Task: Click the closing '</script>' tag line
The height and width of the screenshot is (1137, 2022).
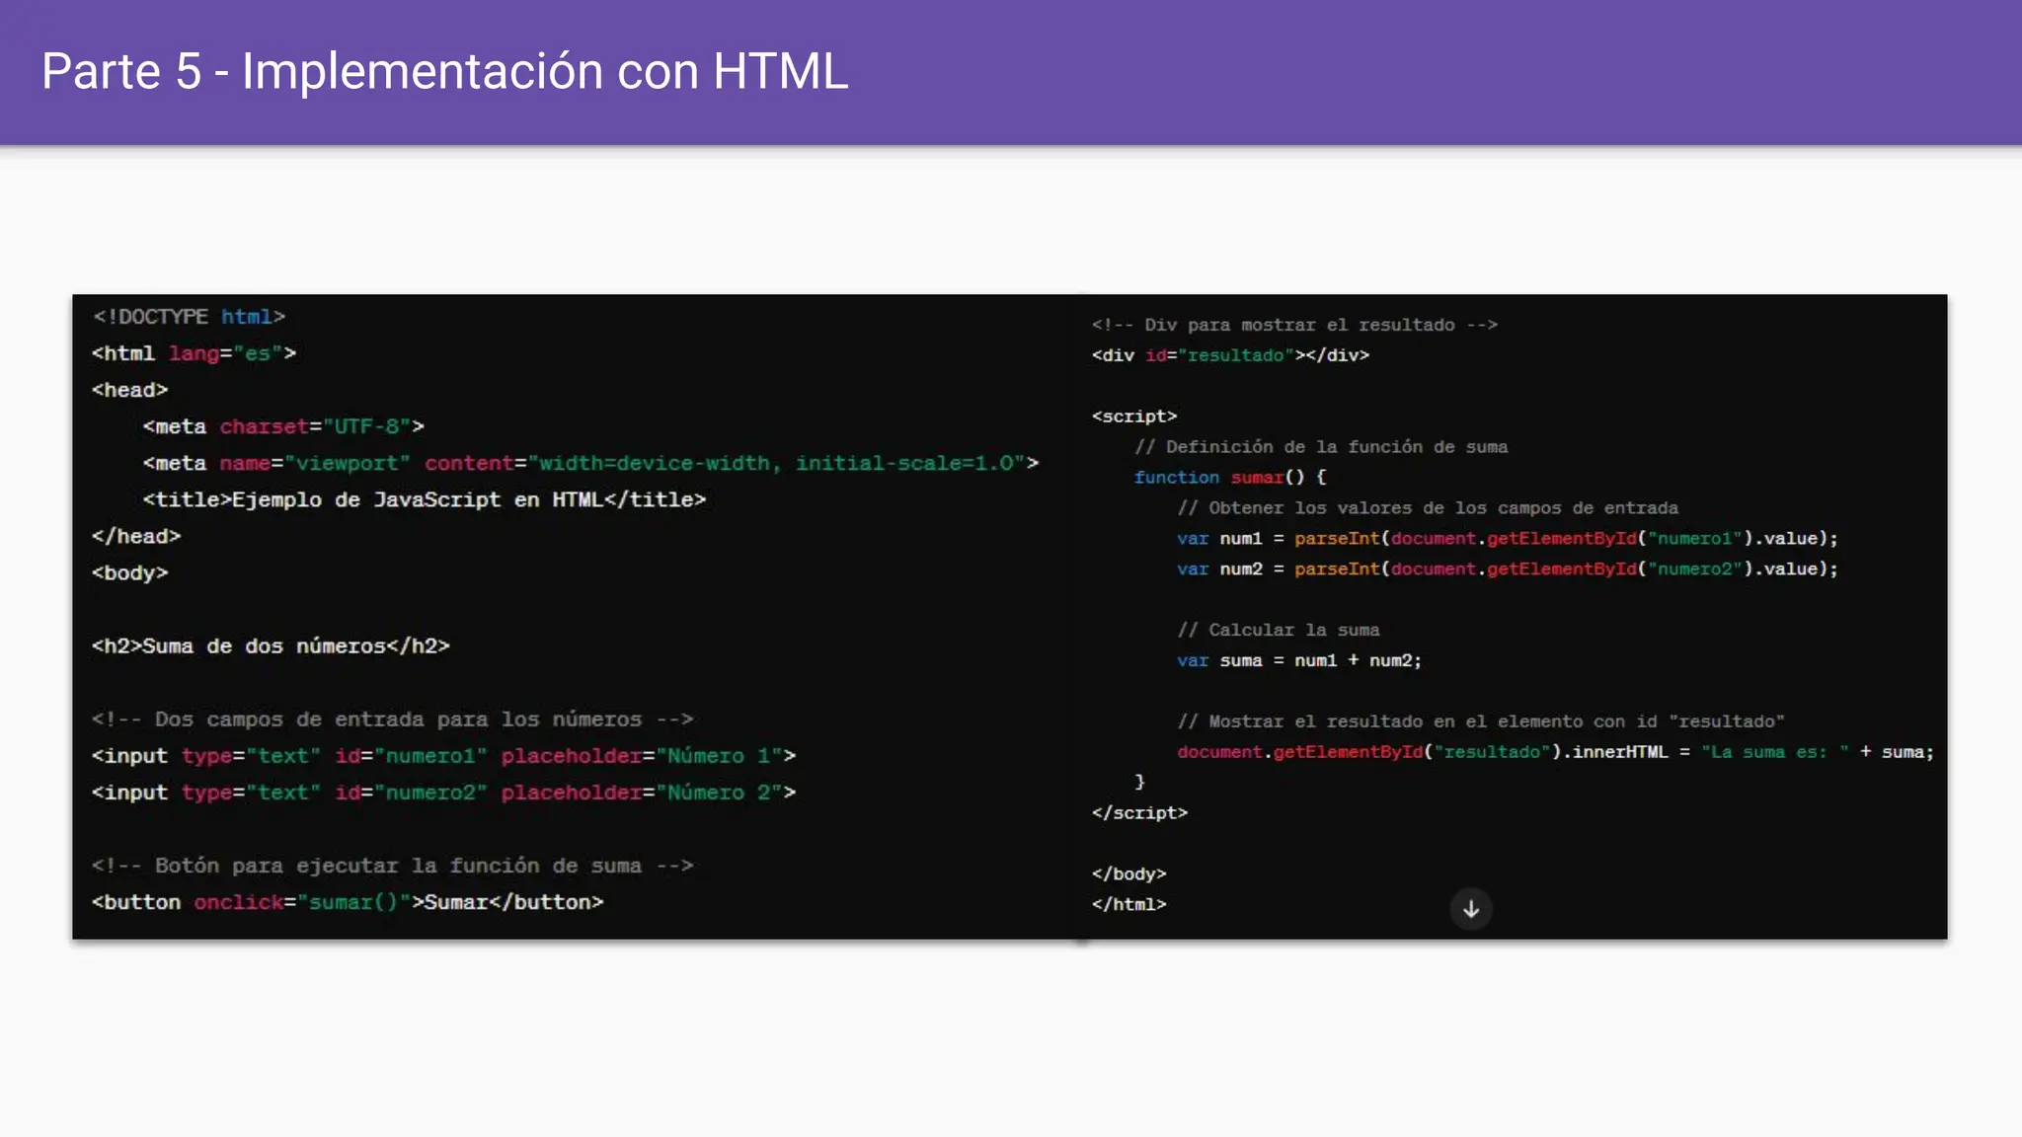Action: pos(1139,812)
